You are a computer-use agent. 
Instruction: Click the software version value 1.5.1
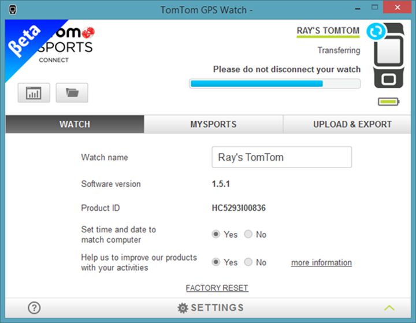pos(221,184)
